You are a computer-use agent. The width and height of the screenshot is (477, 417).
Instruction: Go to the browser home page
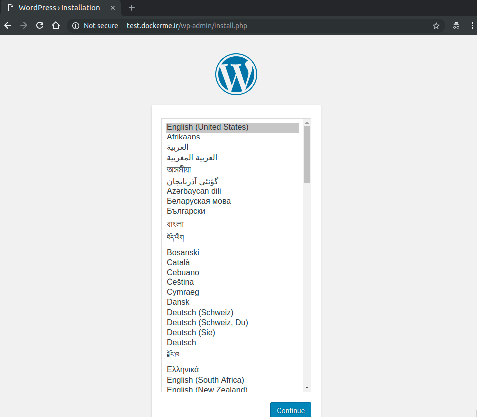point(56,26)
